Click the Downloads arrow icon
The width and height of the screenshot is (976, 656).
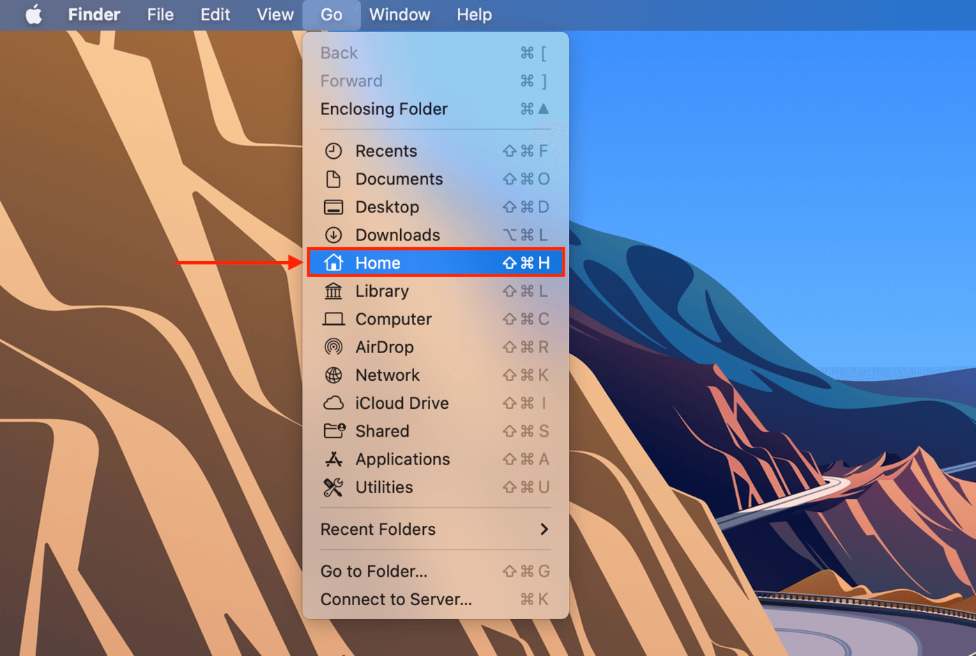pyautogui.click(x=334, y=235)
